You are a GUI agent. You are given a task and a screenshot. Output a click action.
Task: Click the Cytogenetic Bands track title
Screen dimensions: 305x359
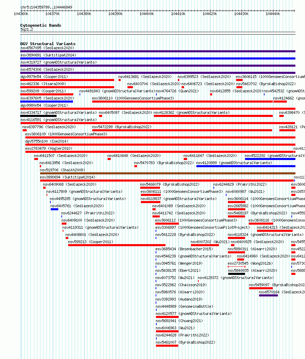click(41, 25)
